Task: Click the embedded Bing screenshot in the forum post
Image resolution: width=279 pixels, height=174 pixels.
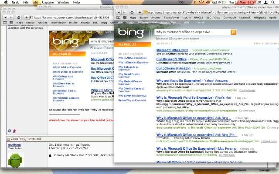Action: click(x=82, y=67)
